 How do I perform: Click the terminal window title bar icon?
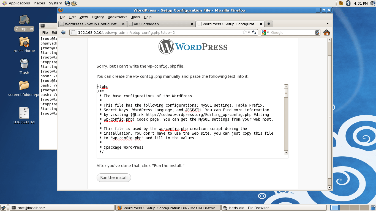[43, 26]
